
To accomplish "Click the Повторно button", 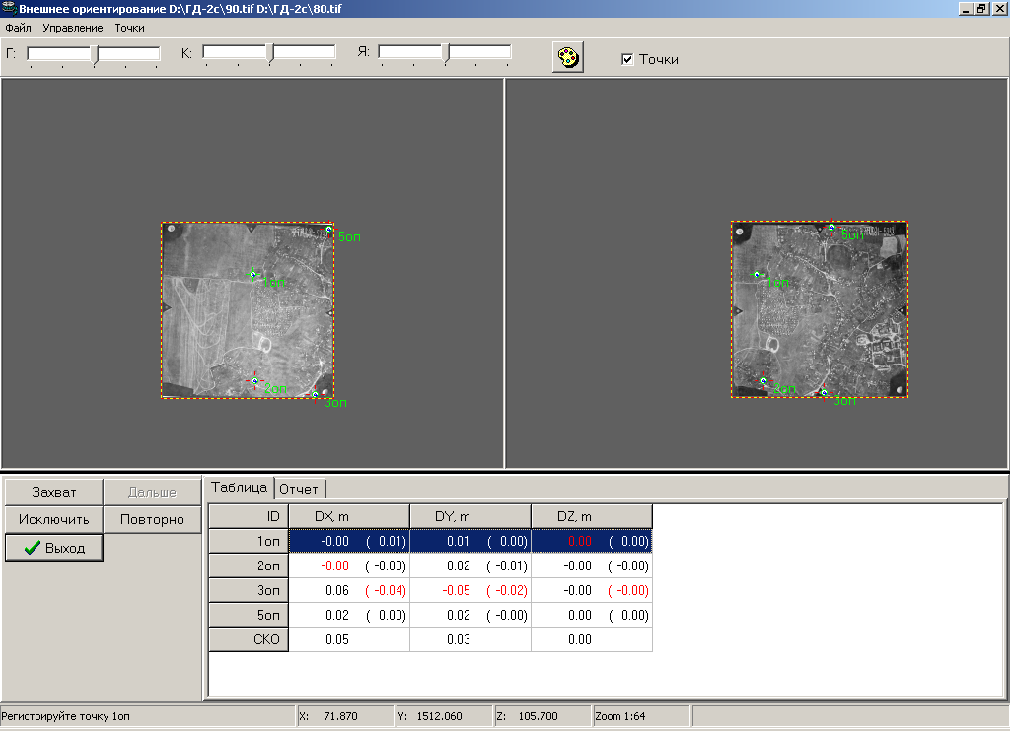I will [152, 519].
